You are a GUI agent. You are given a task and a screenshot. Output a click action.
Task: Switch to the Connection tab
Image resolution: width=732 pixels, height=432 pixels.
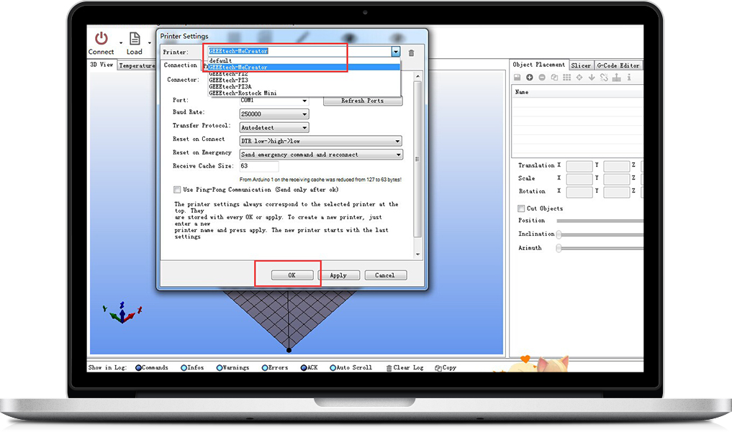point(180,65)
